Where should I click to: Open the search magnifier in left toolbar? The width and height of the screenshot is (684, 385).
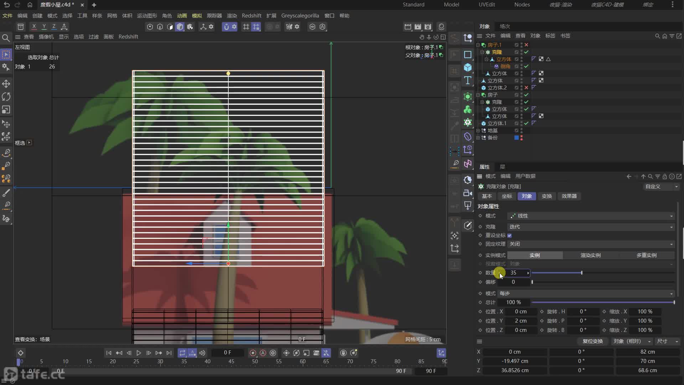[x=6, y=38]
